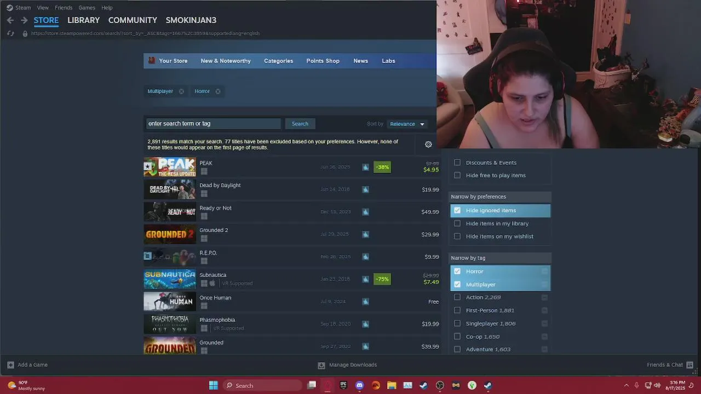The image size is (701, 394).
Task: Click the taskbar Search box
Action: 262,385
